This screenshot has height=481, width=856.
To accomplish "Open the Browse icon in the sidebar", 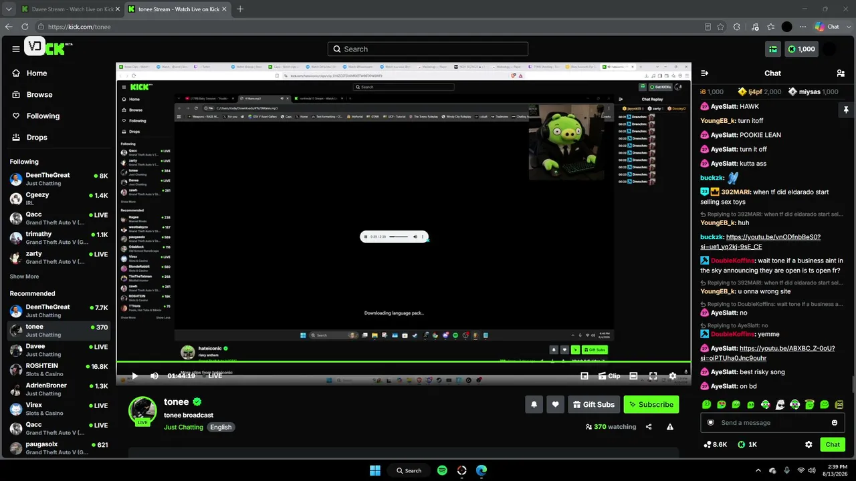I will point(16,95).
